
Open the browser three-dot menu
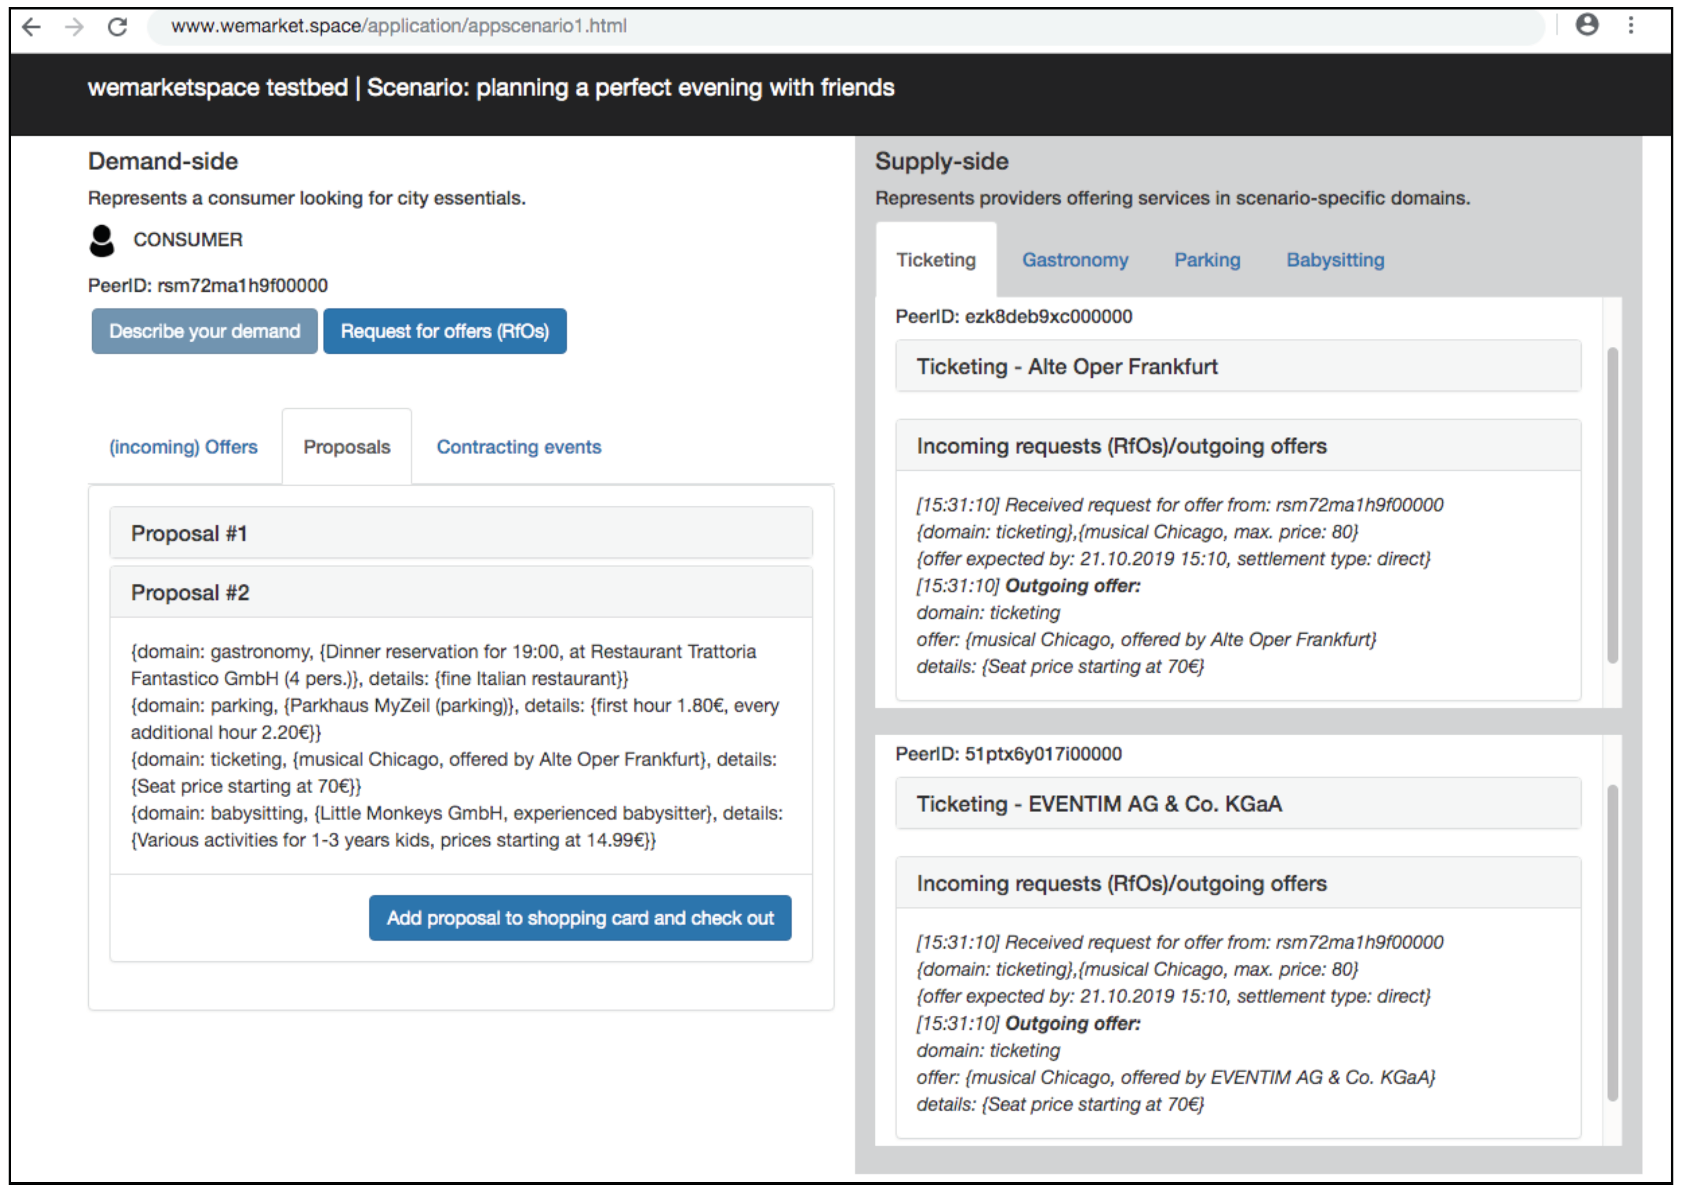(1630, 26)
